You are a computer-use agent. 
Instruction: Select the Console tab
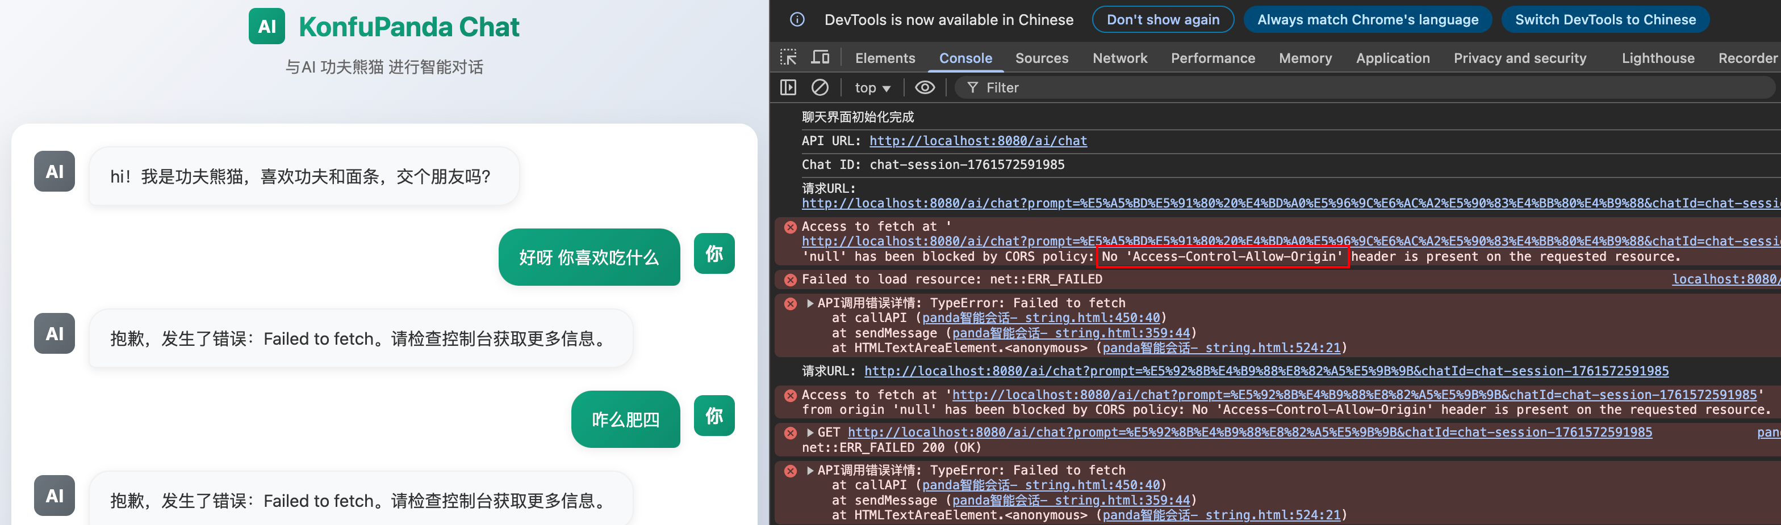(x=965, y=58)
